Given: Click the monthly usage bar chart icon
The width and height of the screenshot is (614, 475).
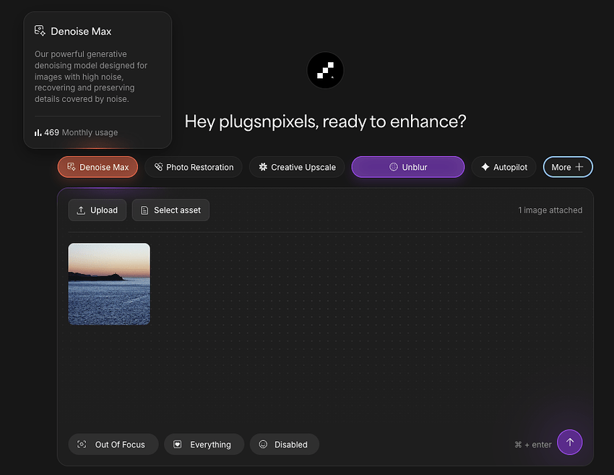Looking at the screenshot, I should click(x=38, y=133).
